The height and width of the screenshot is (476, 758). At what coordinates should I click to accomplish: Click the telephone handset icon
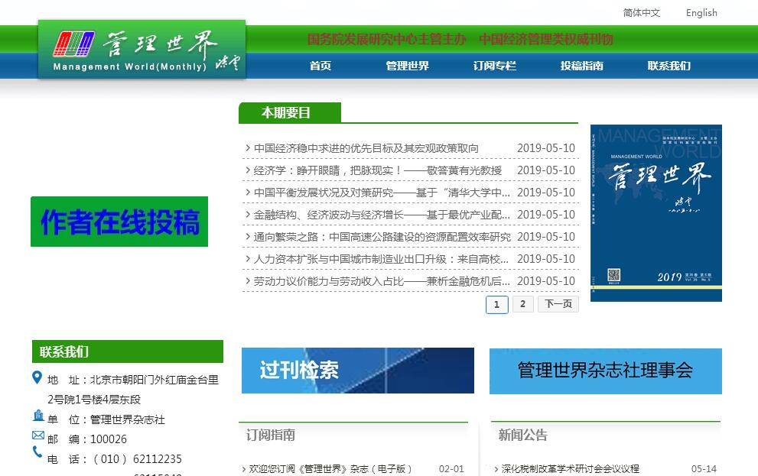click(x=37, y=452)
